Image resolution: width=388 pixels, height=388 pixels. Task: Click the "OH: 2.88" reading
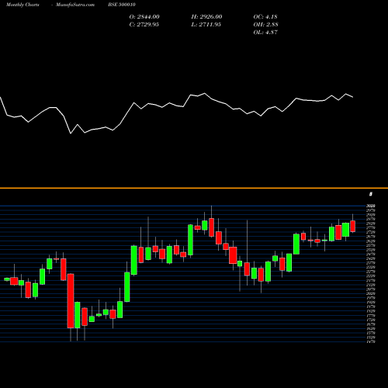click(x=265, y=25)
